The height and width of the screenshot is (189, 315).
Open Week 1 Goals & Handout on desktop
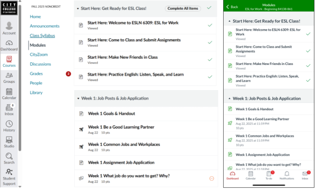pos(111,114)
